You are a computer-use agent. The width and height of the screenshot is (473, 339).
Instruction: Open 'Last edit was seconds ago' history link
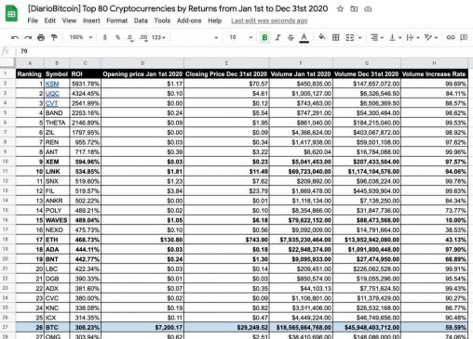tap(269, 20)
